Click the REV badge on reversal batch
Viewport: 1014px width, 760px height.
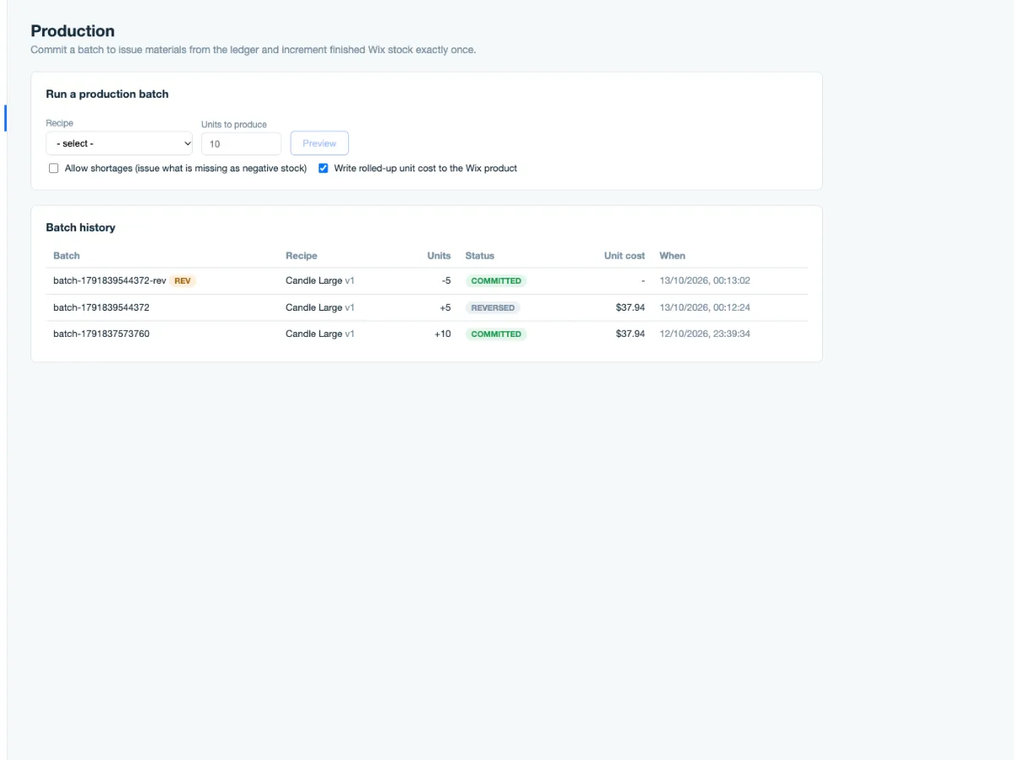click(183, 280)
